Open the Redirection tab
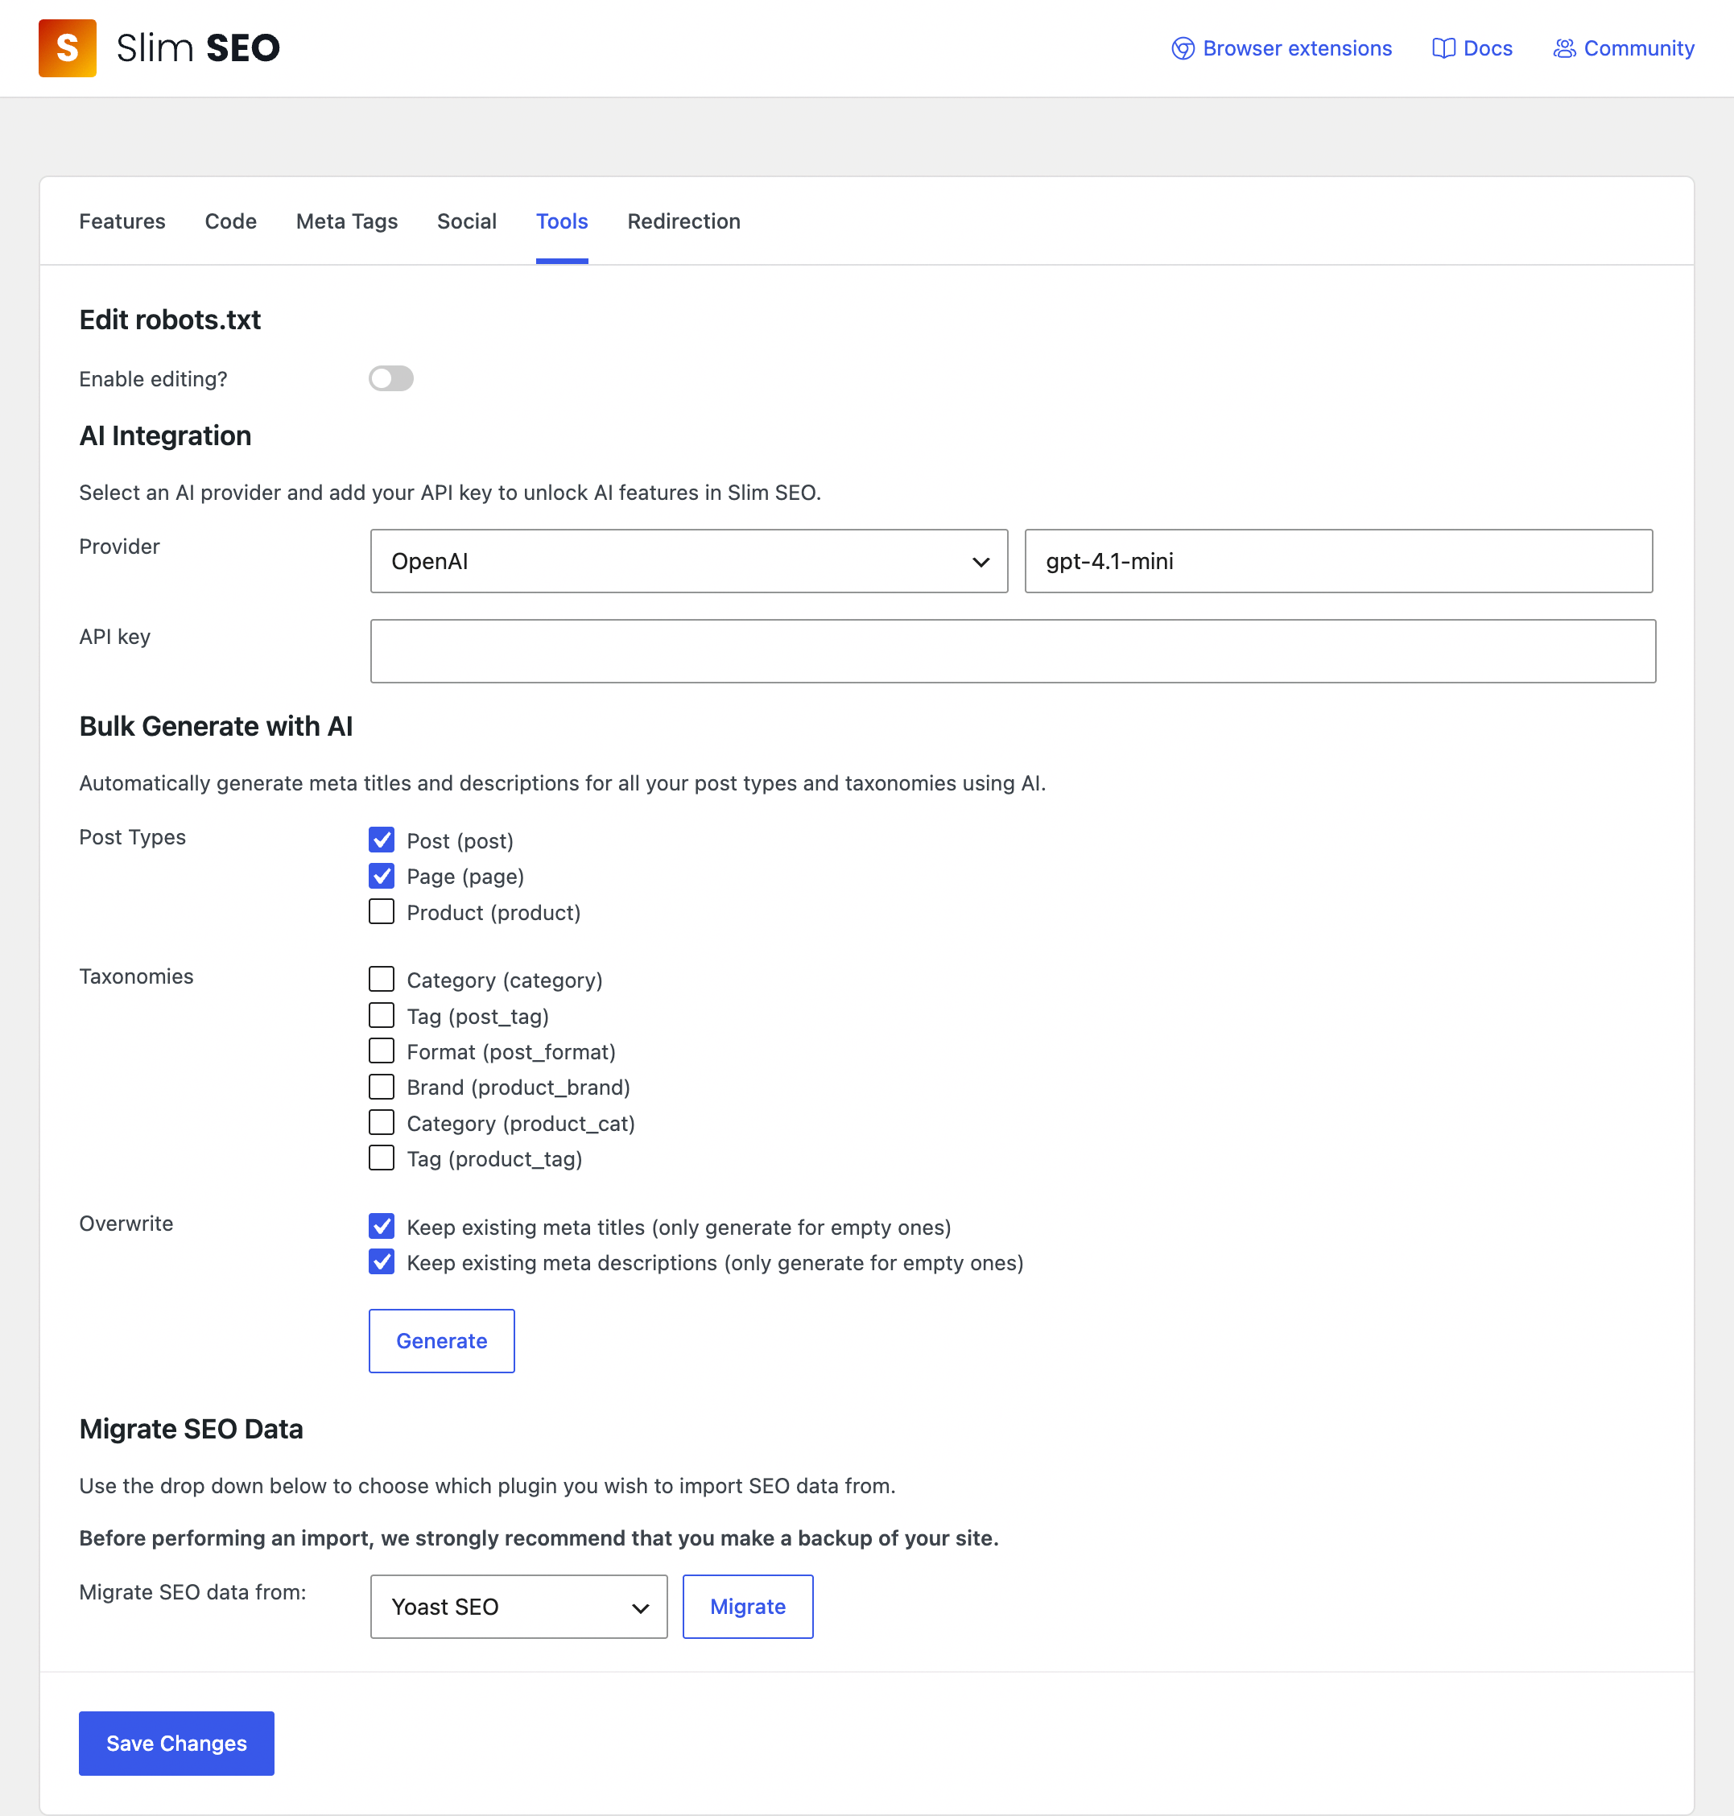Screen dimensions: 1734x1816 click(684, 221)
